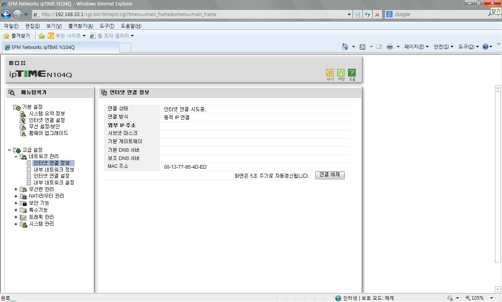The width and height of the screenshot is (502, 302).
Task: Click the browser Forward arrow button
Action: (x=17, y=15)
